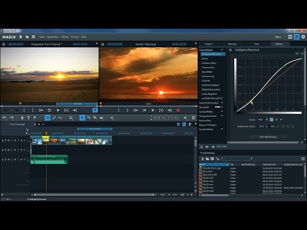Click the link/group objects icon
307x230 pixels.
pos(54,118)
